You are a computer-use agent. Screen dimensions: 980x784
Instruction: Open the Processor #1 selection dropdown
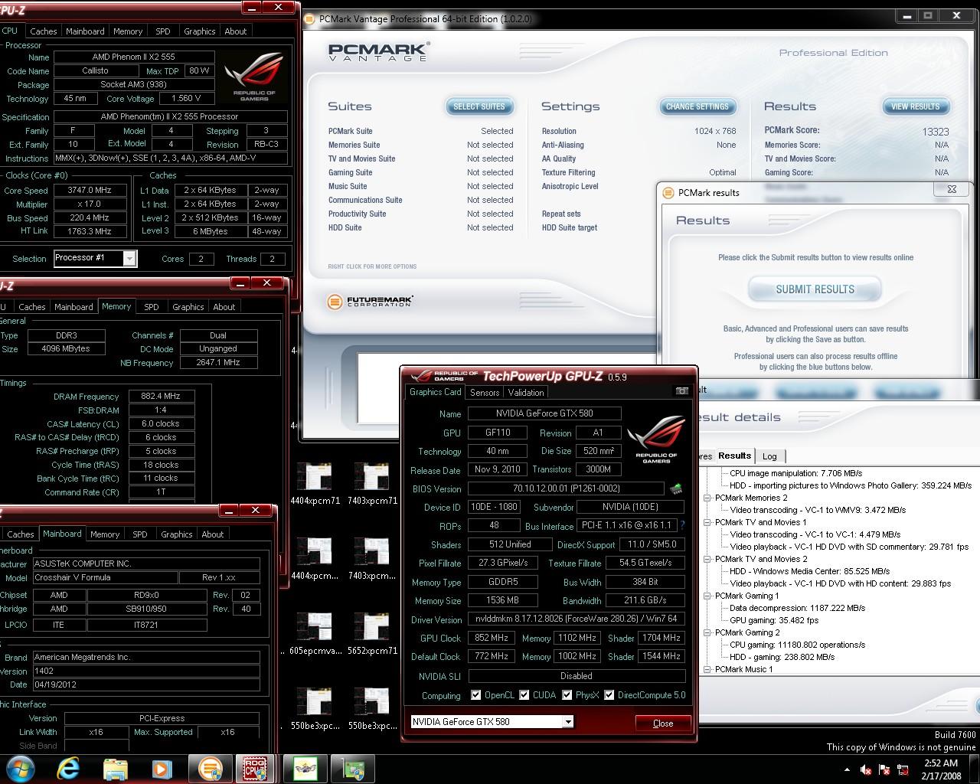click(129, 258)
